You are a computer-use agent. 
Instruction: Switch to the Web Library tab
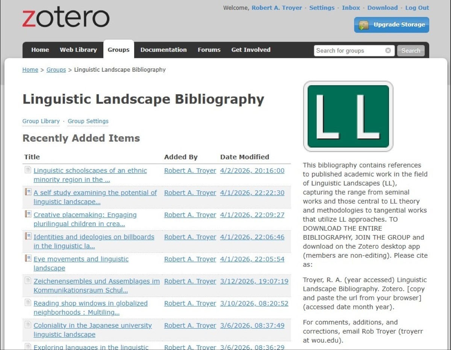click(x=78, y=50)
